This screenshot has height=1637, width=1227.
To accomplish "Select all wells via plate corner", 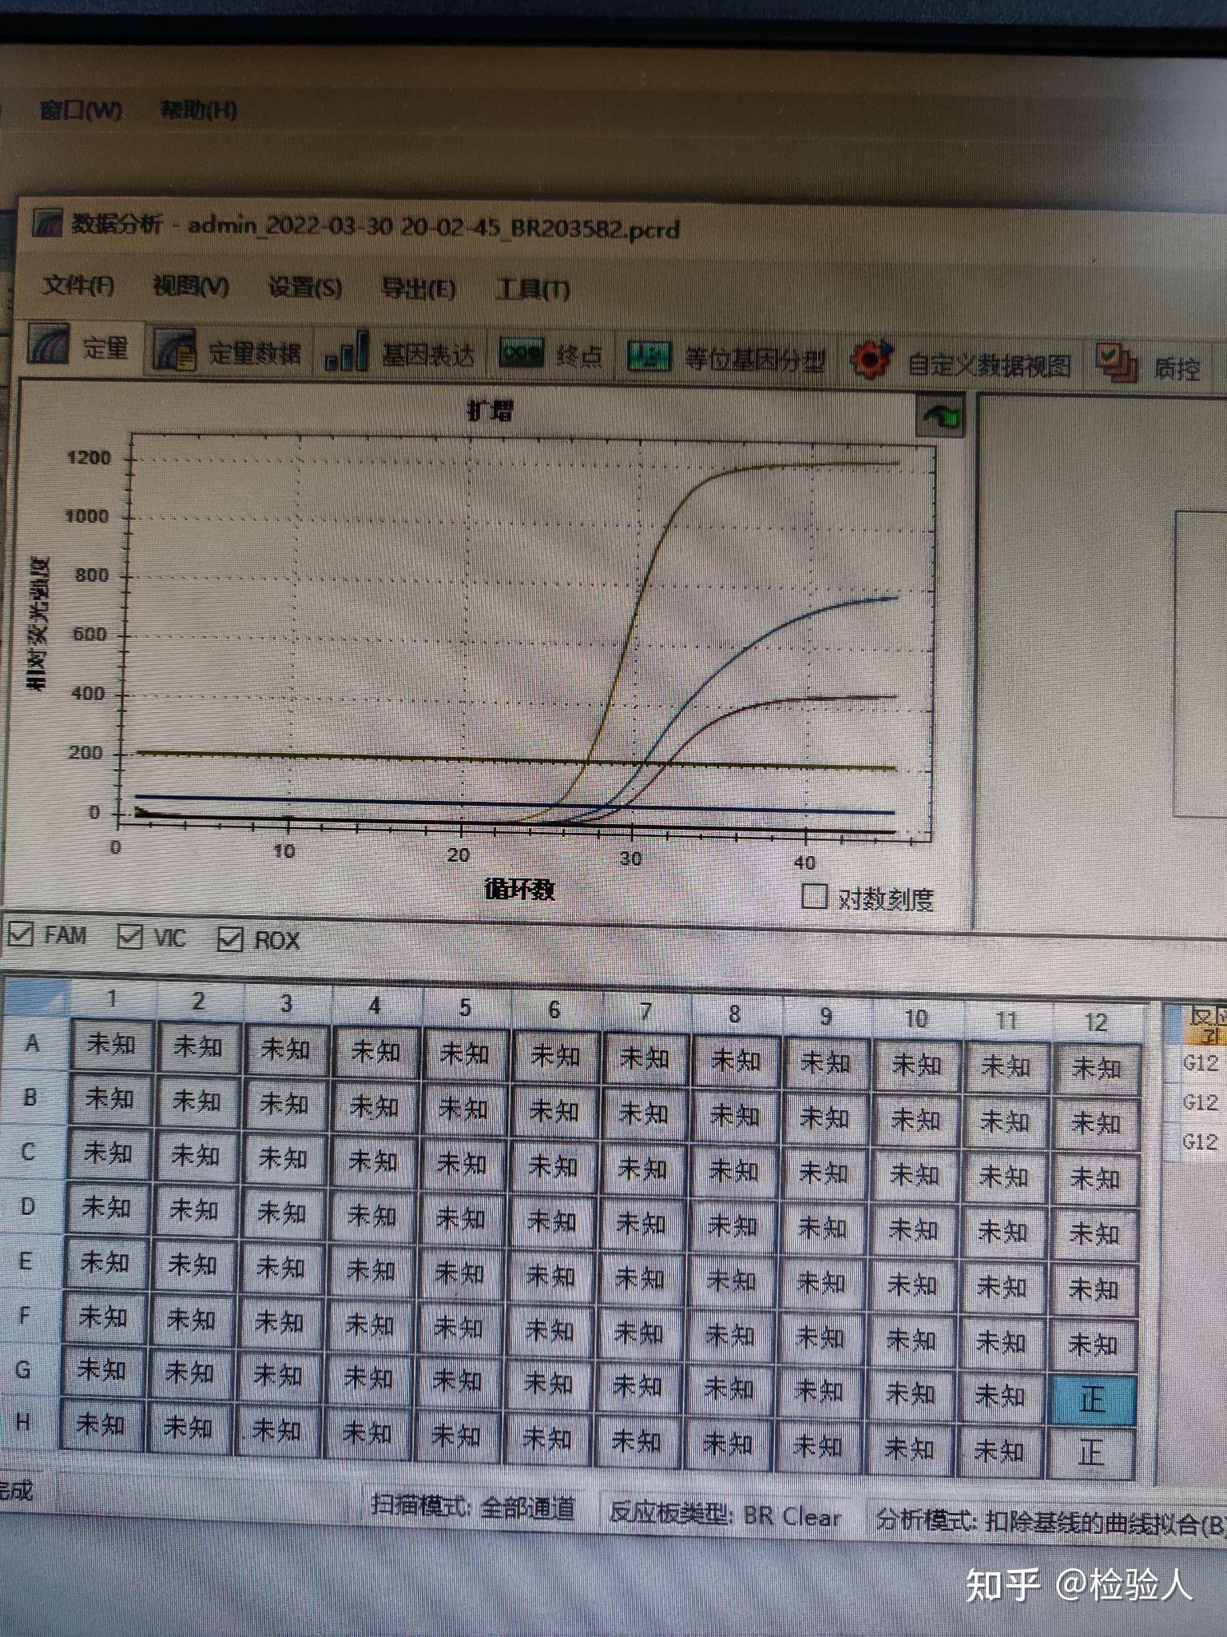I will click(35, 998).
